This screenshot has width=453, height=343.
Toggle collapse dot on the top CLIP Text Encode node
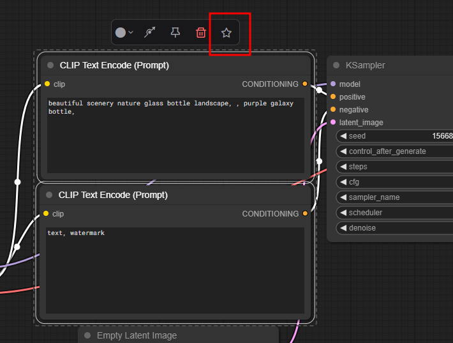(50, 65)
